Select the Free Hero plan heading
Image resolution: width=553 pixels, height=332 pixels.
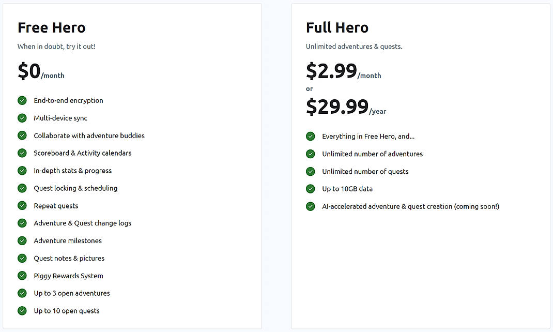(51, 27)
